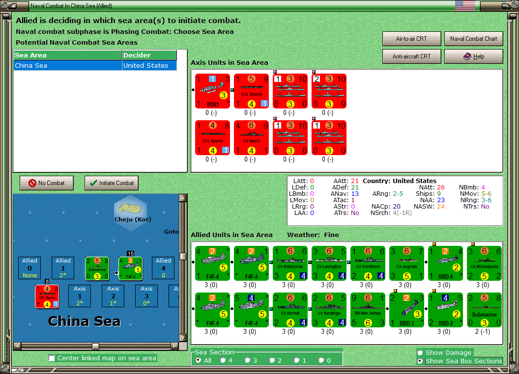Select the CA Augusta cruiser counter
The image size is (519, 374).
407,263
